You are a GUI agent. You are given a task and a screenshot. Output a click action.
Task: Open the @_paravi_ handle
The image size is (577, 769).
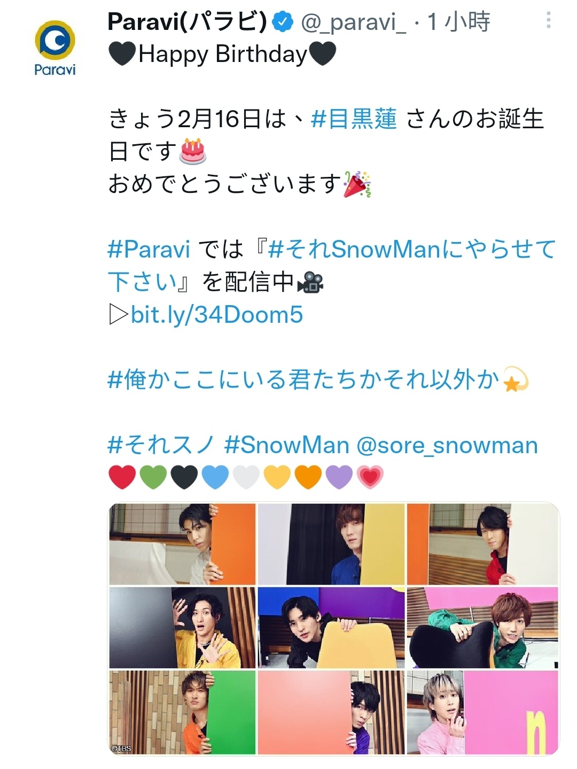[x=354, y=22]
